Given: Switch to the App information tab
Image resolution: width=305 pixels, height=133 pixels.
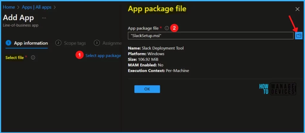Looking at the screenshot, I should point(27,43).
